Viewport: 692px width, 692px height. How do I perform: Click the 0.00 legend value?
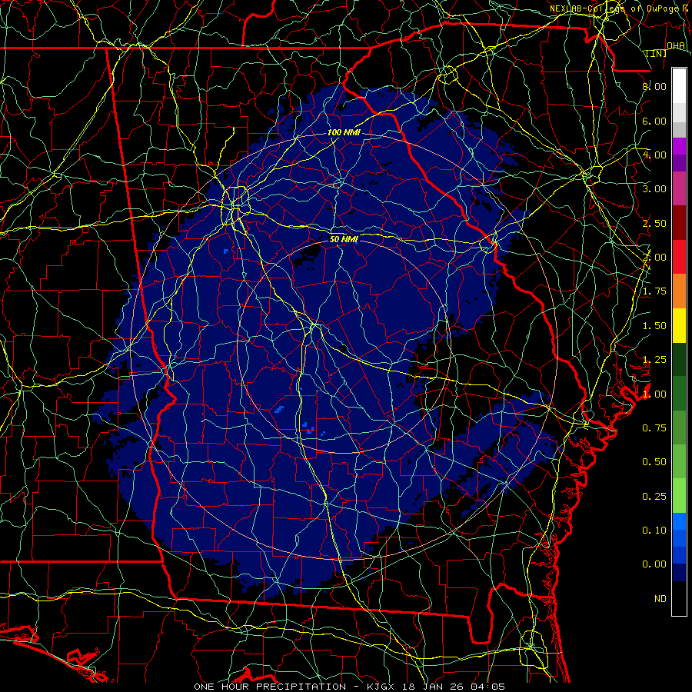tap(654, 564)
